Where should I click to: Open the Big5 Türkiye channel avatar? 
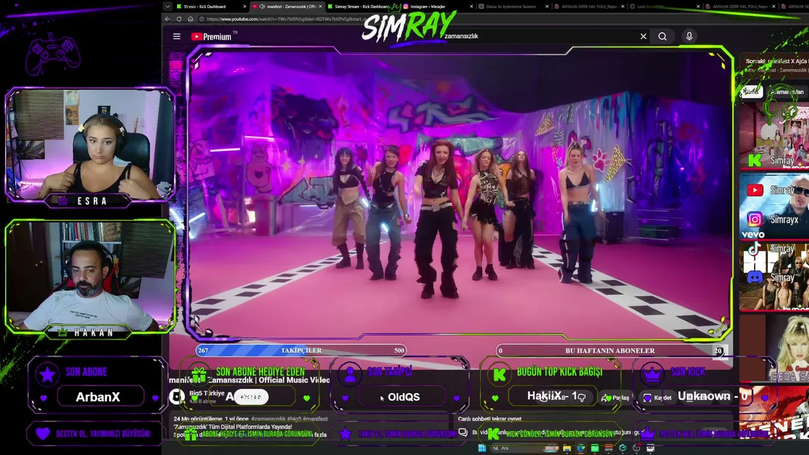click(x=177, y=397)
